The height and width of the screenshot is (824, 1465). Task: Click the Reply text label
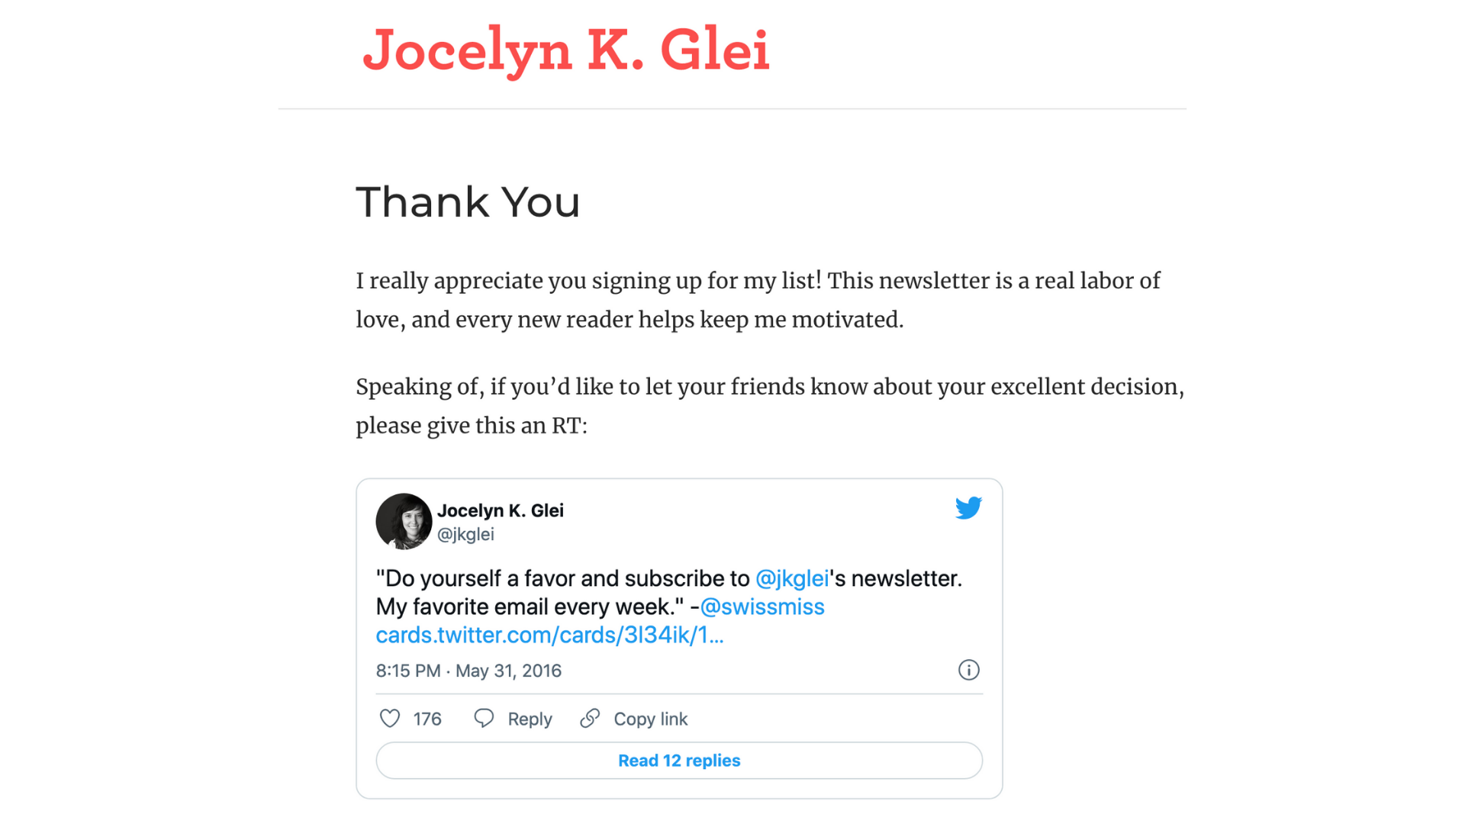pos(530,719)
